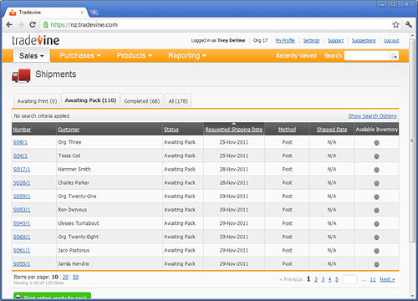The width and height of the screenshot is (418, 301).
Task: Open shipment SO61/1
Action: [22, 251]
